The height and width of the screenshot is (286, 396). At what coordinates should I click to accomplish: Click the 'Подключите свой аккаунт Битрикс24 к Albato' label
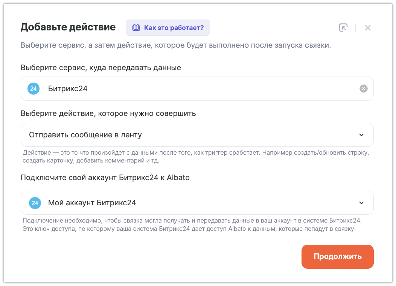(105, 178)
